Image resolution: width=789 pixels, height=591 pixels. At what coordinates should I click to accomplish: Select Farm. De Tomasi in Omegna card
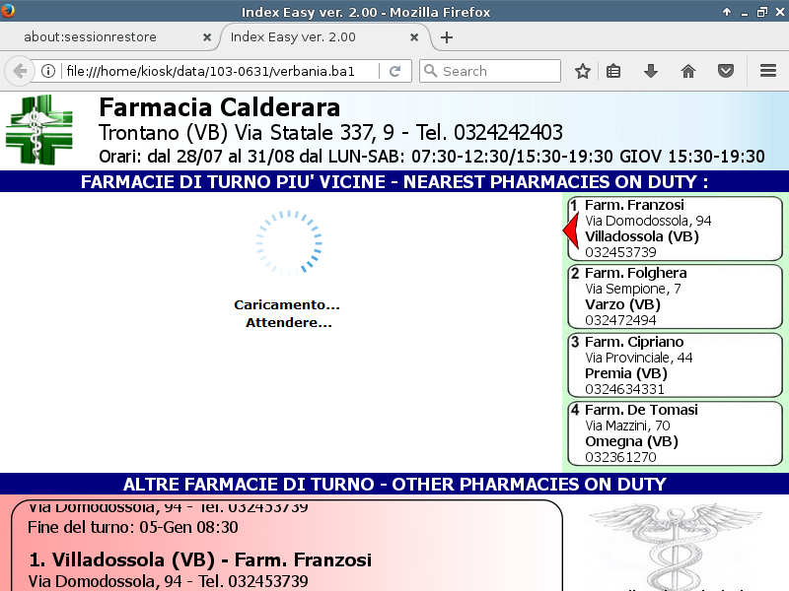click(x=676, y=433)
